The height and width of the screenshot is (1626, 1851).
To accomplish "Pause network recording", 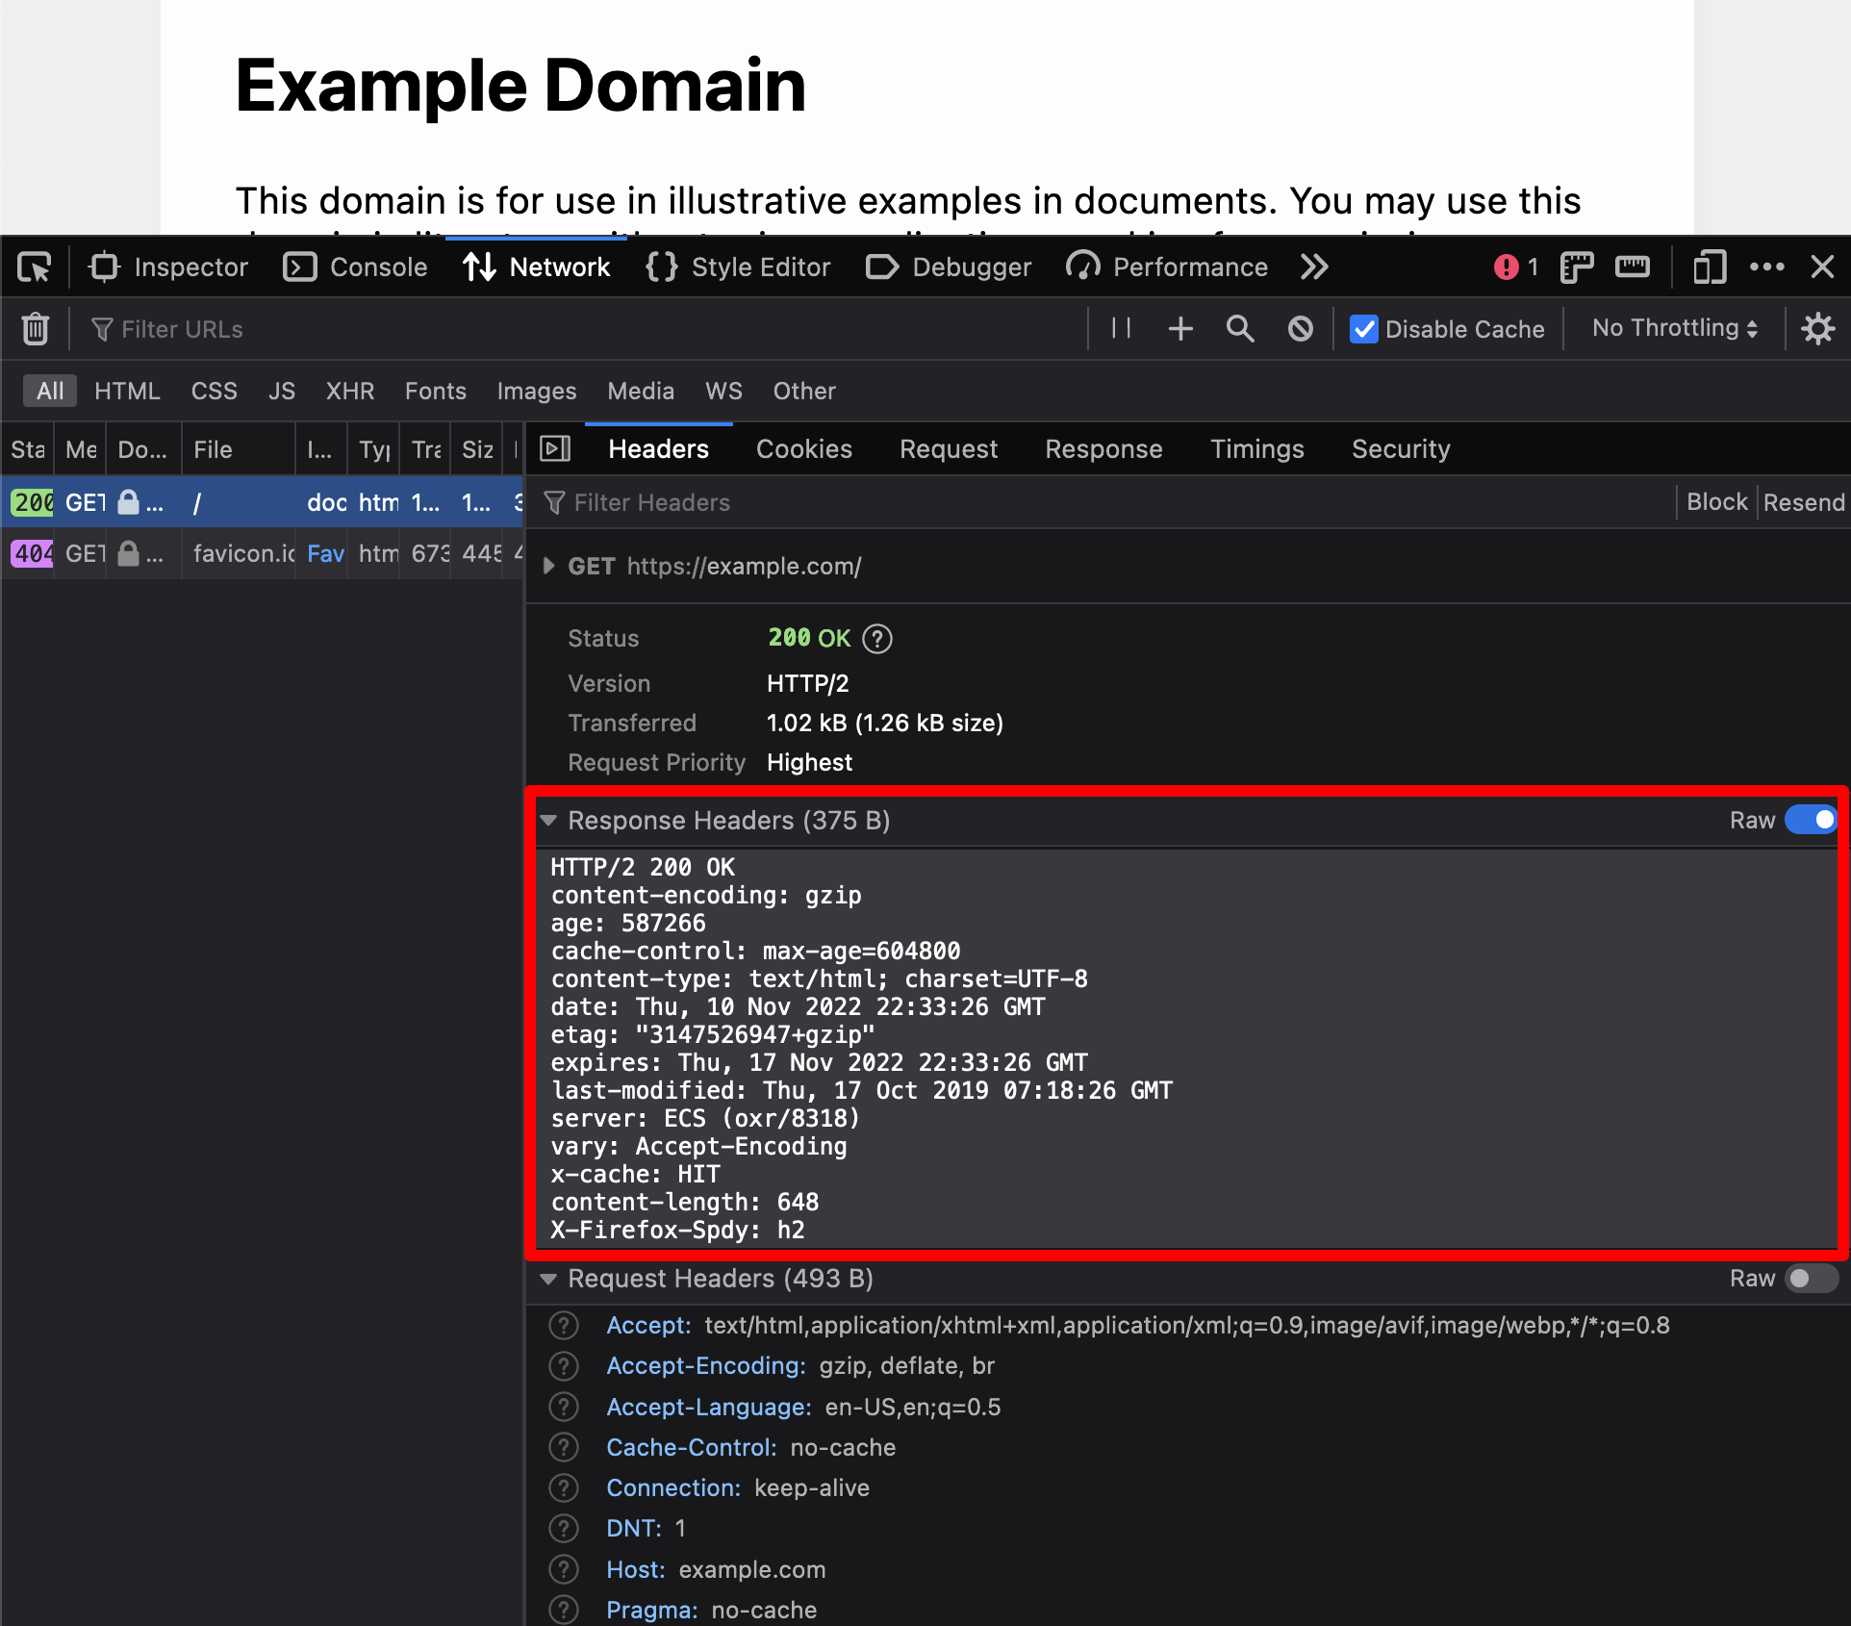I will pyautogui.click(x=1121, y=329).
